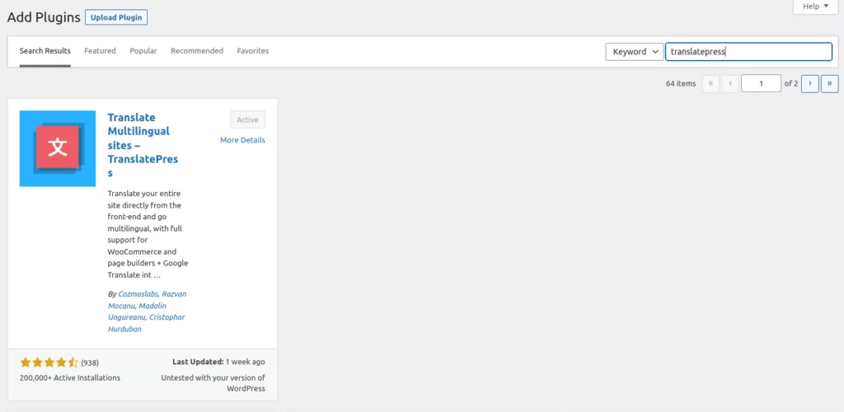
Task: Open the Translate Multilingual sites TranslatePress title link
Action: pos(143,145)
